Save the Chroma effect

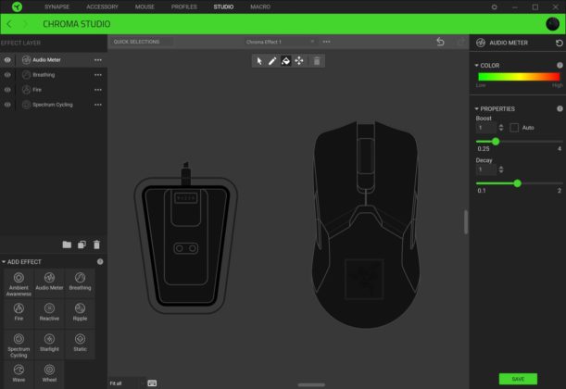[518, 379]
